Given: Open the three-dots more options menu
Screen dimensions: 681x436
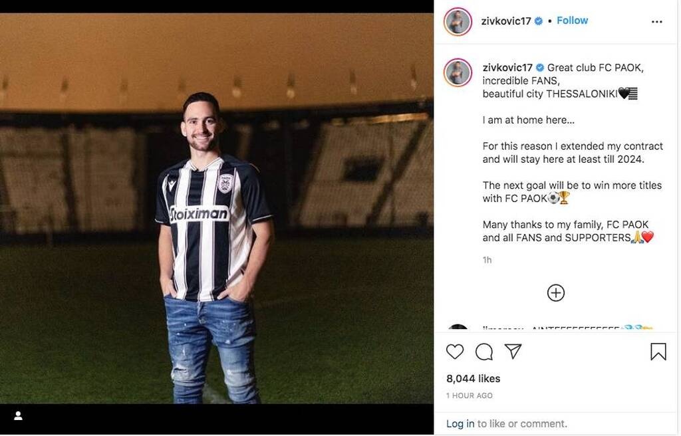Looking at the screenshot, I should point(657,21).
